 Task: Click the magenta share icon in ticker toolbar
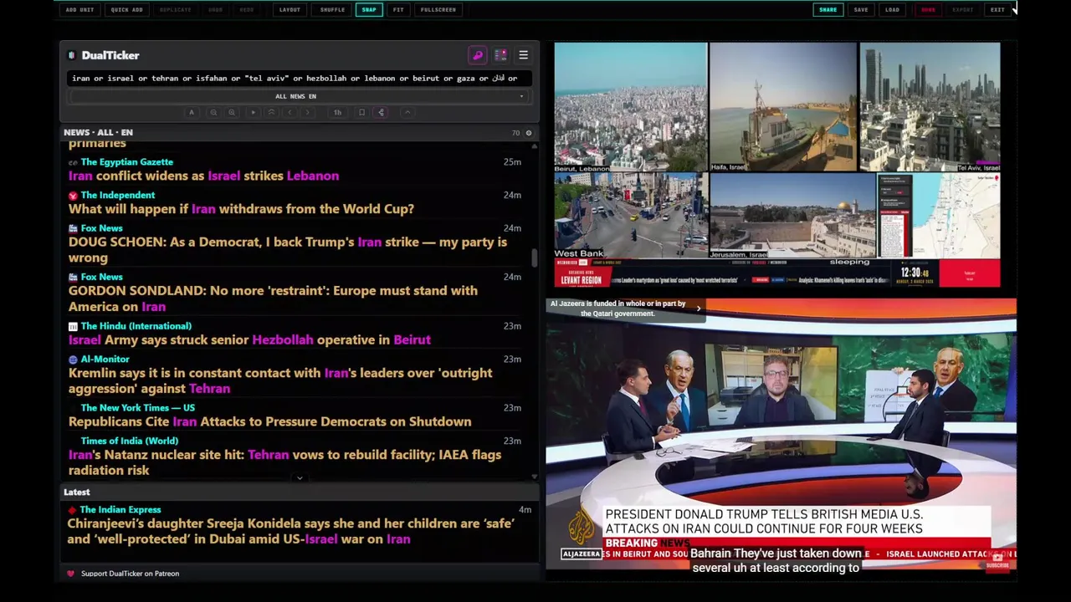tap(381, 112)
